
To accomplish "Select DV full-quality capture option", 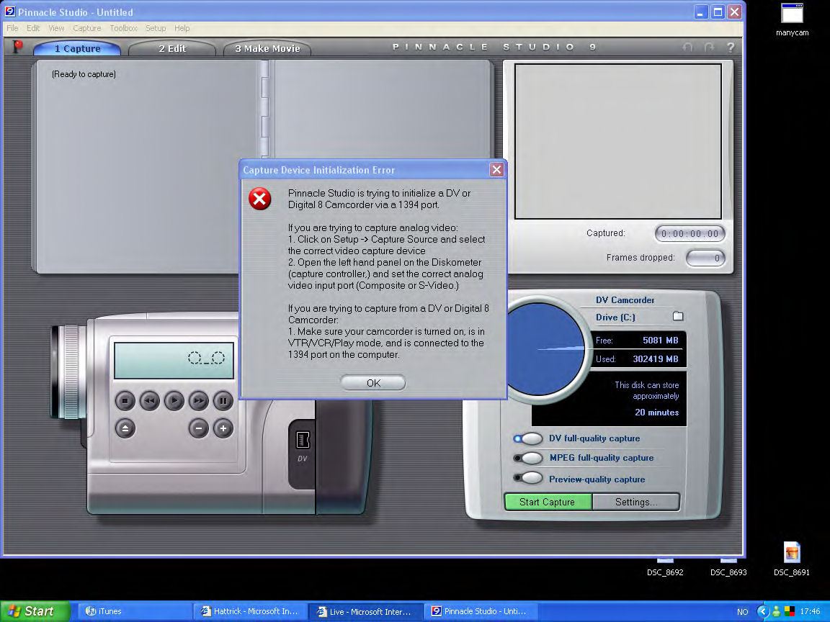I will tap(529, 438).
